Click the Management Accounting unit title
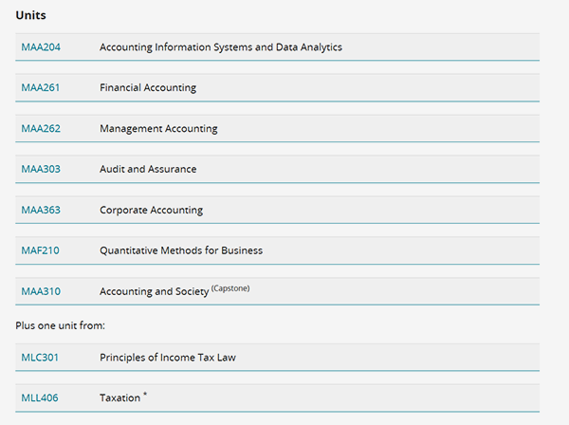569x425 pixels. (158, 129)
